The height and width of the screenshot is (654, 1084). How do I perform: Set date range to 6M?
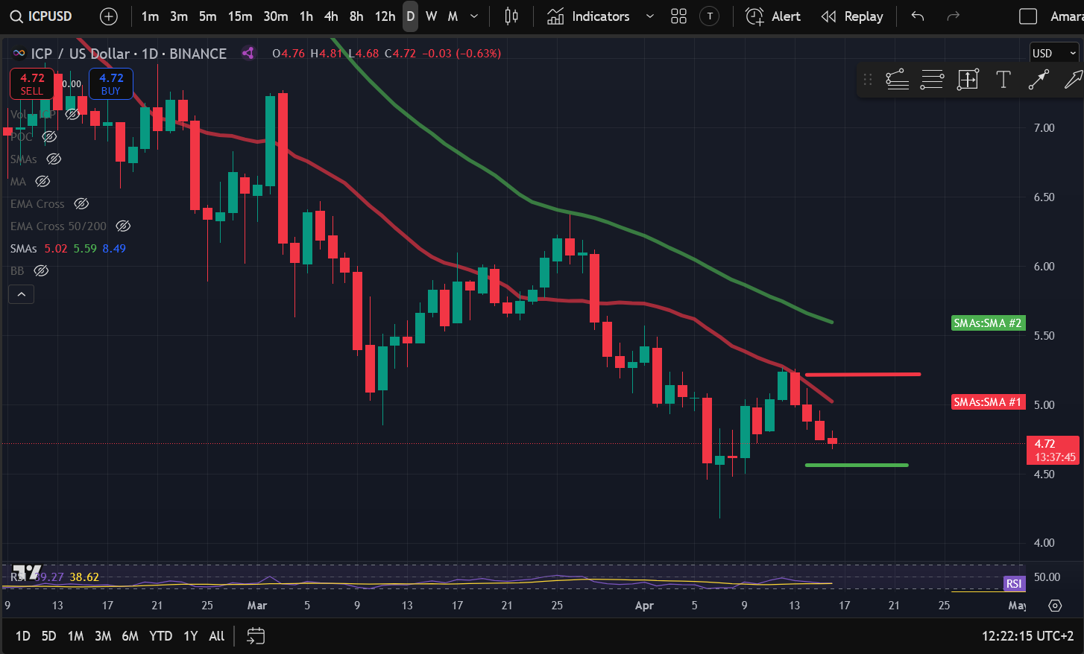(130, 636)
